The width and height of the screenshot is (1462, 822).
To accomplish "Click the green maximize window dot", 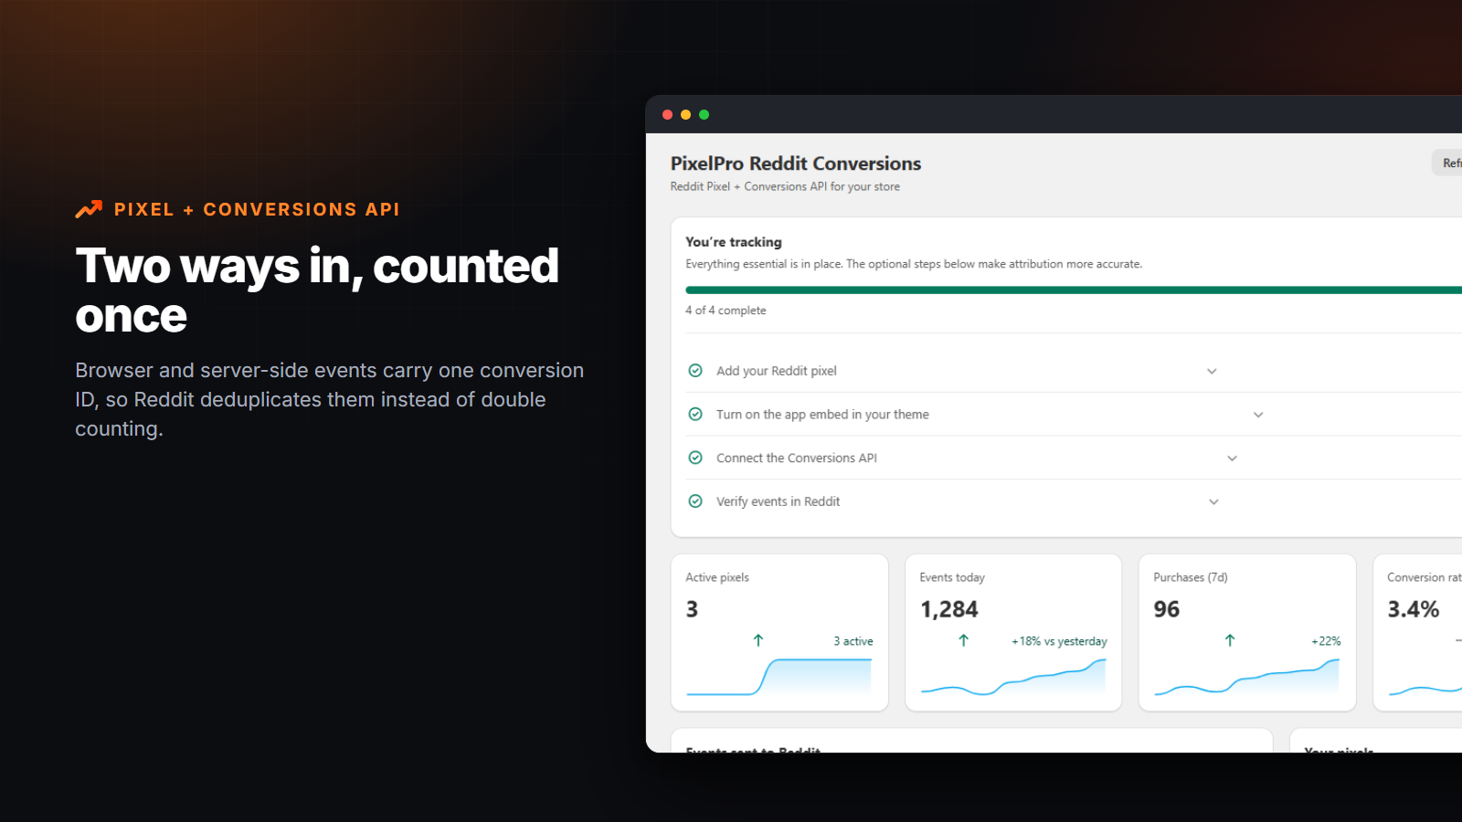I will click(705, 114).
